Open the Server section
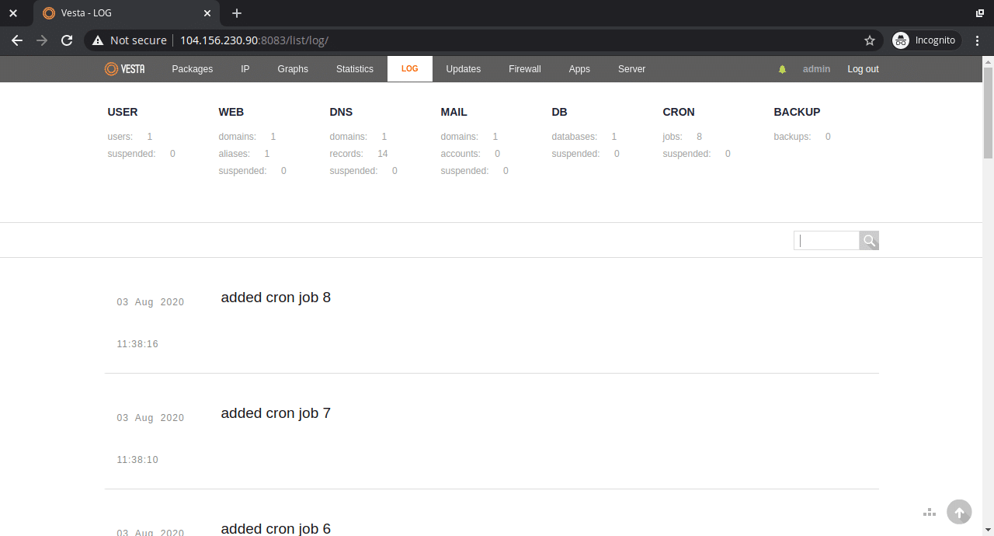 [x=631, y=68]
